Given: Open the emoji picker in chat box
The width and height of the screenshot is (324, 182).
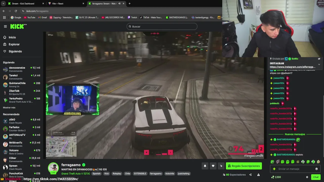Looking at the screenshot, I should pyautogui.click(x=316, y=169).
